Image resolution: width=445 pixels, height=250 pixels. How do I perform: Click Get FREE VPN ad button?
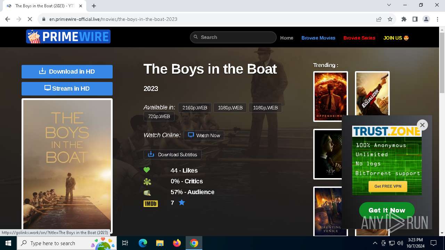[x=388, y=186]
